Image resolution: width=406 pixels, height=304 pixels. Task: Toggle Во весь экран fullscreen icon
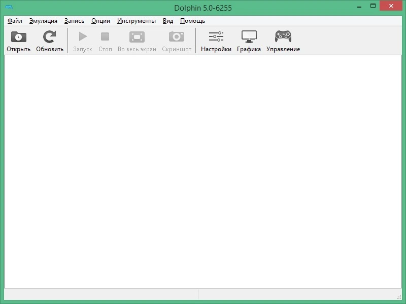click(137, 37)
